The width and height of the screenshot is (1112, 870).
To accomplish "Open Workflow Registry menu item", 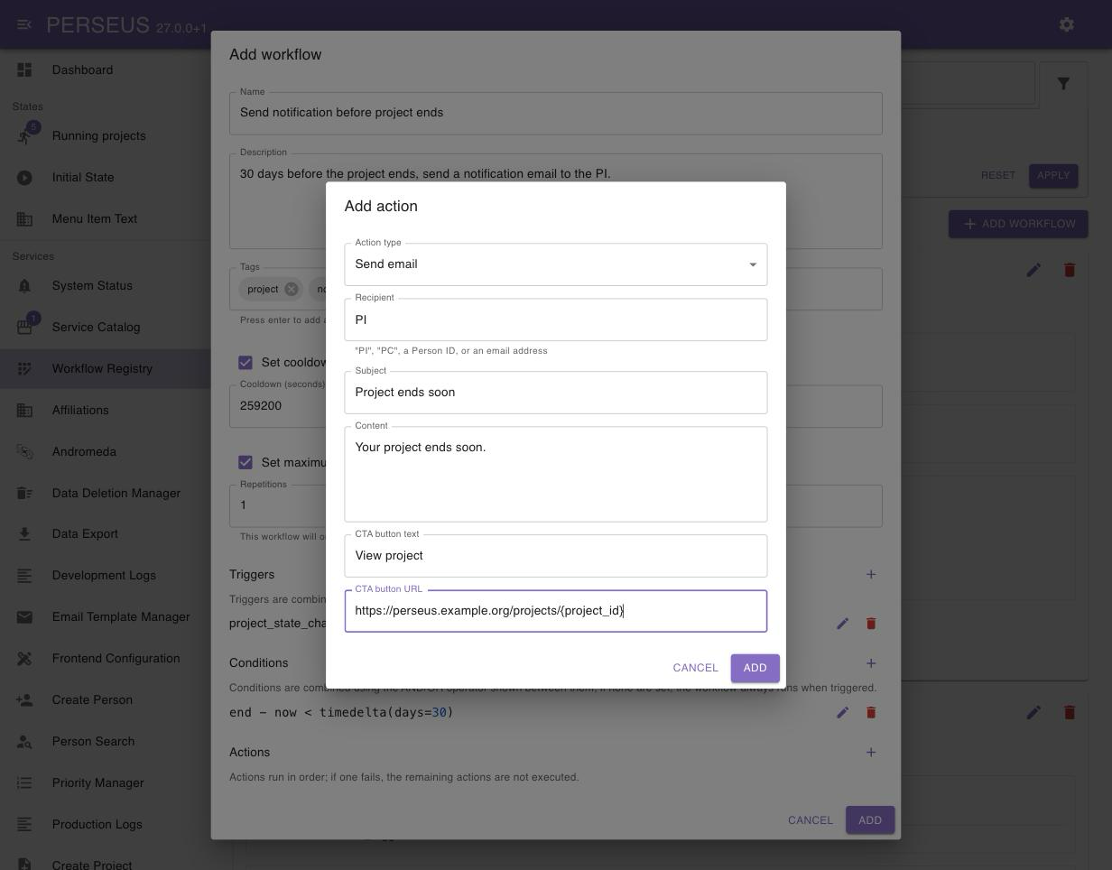I will click(x=105, y=369).
